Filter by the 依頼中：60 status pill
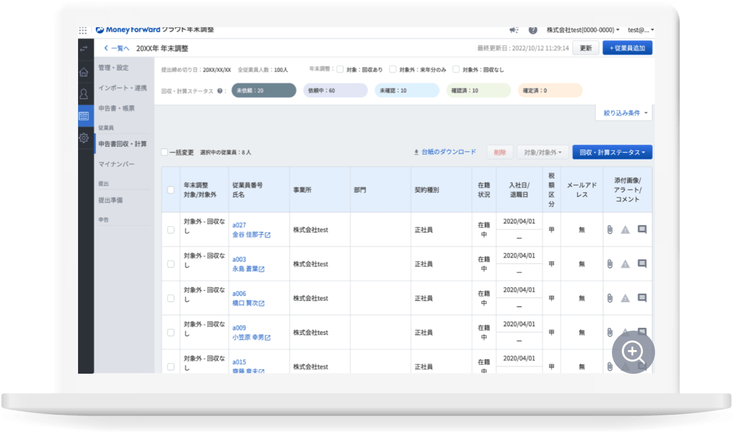This screenshot has width=733, height=432. (335, 90)
